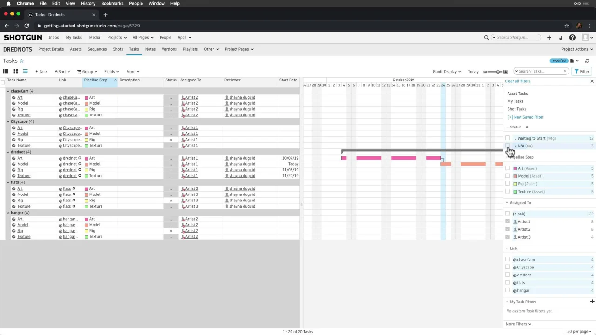This screenshot has width=596, height=335.
Task: Open the help question mark icon
Action: pyautogui.click(x=572, y=38)
